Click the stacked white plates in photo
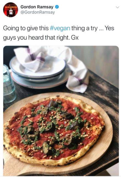Image resolution: width=121 pixels, height=177 pixels. 38,72
